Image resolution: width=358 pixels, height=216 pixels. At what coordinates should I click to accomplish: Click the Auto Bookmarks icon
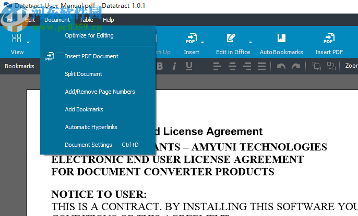(281, 38)
